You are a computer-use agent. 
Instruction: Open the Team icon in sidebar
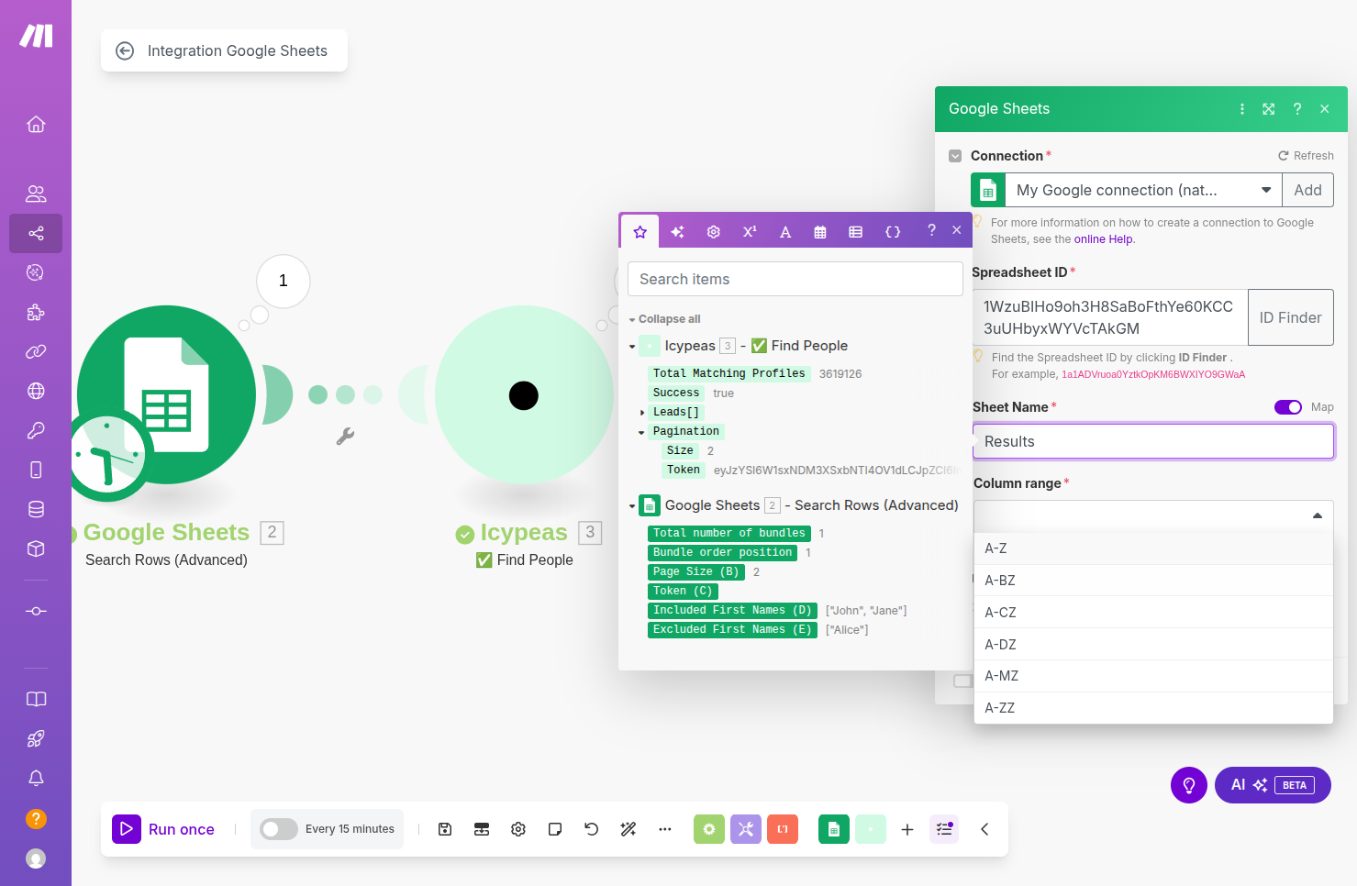(x=36, y=194)
